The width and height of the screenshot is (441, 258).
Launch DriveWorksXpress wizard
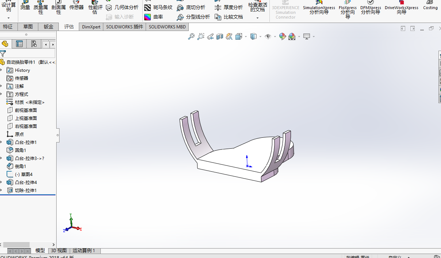click(x=402, y=7)
